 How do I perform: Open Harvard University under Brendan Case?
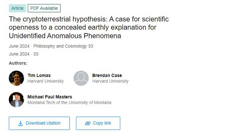coord(110,81)
